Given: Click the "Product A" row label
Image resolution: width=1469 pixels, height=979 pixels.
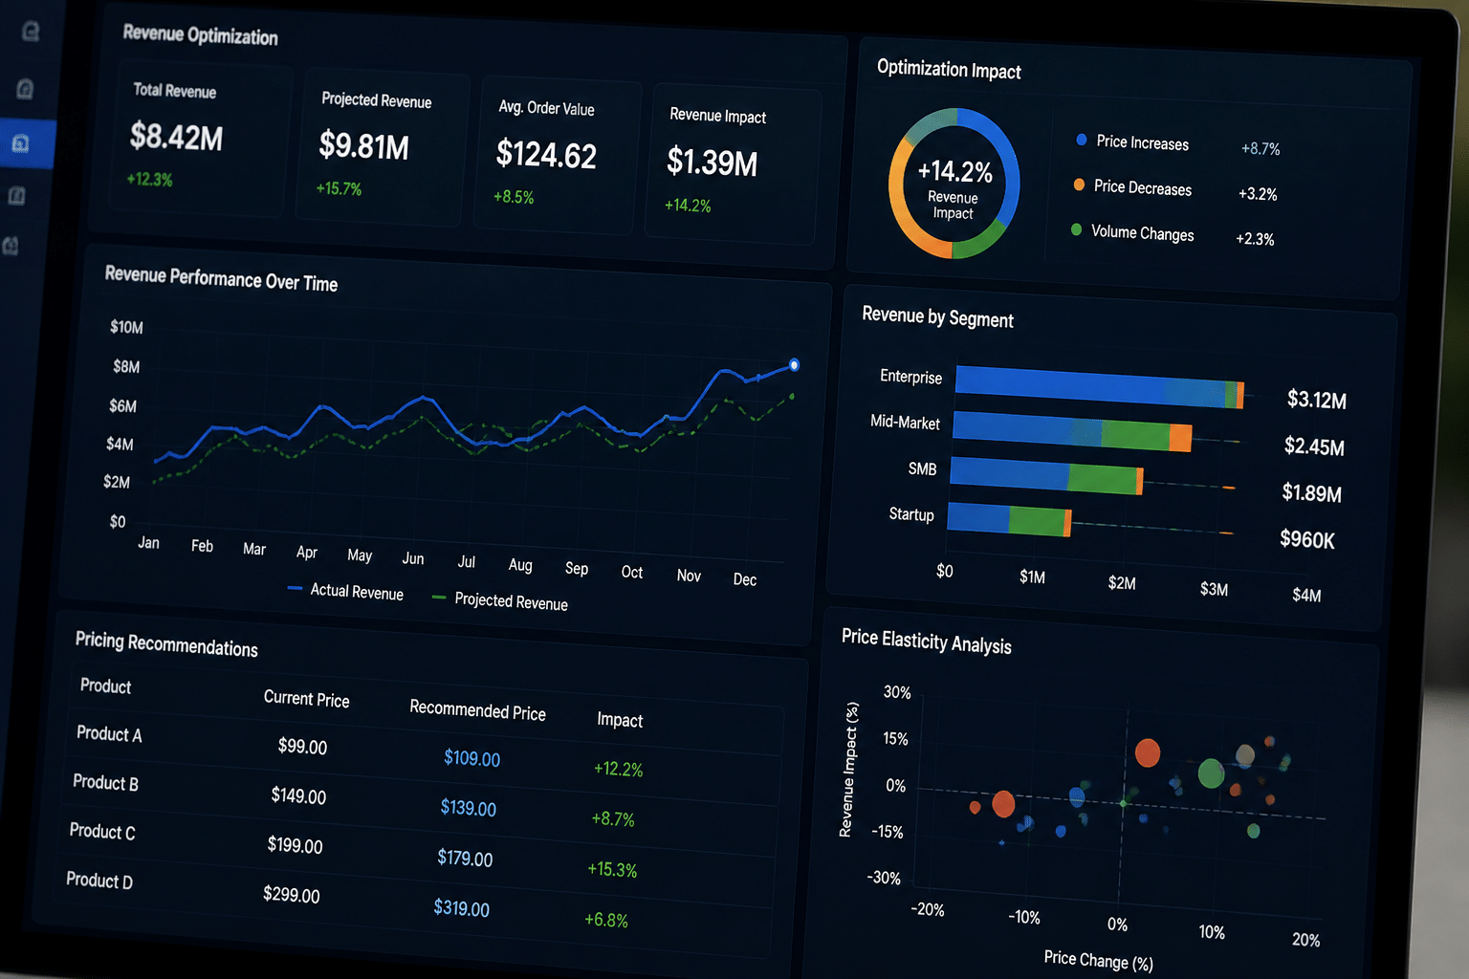Looking at the screenshot, I should click(x=109, y=734).
